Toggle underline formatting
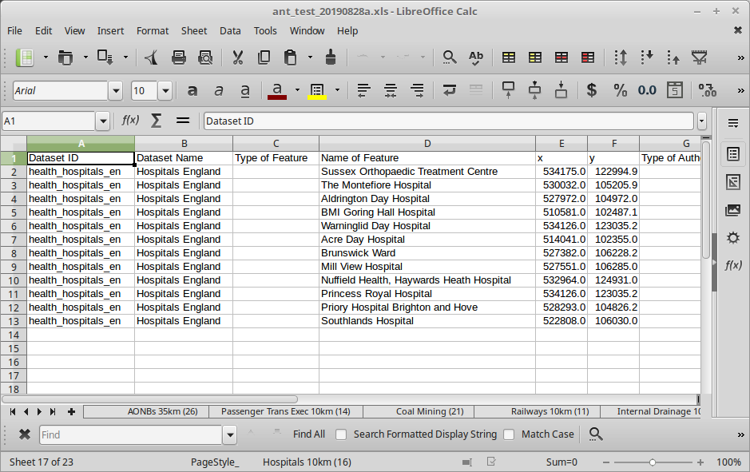Screen dimensions: 750x472 [x=245, y=90]
